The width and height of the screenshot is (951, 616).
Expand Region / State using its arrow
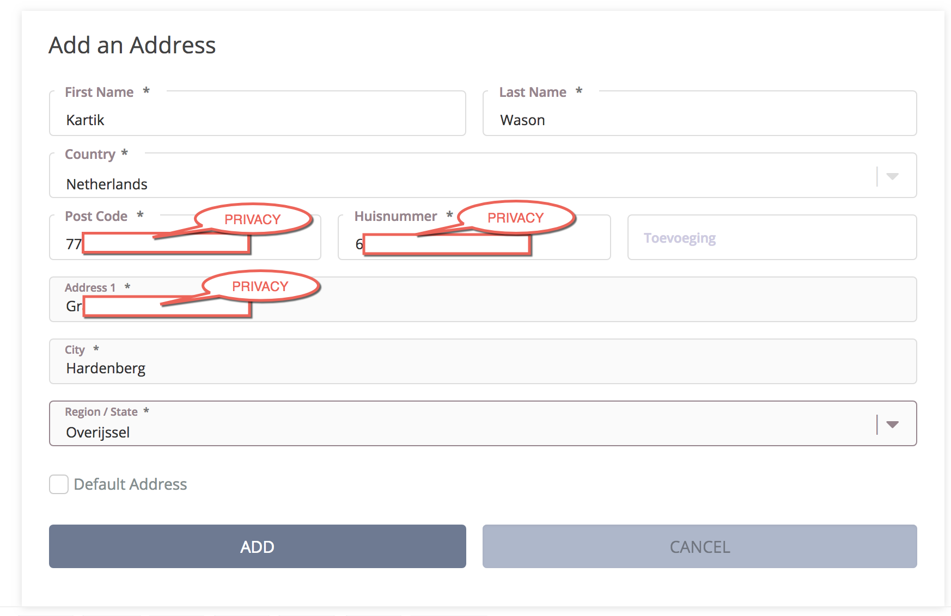(892, 424)
